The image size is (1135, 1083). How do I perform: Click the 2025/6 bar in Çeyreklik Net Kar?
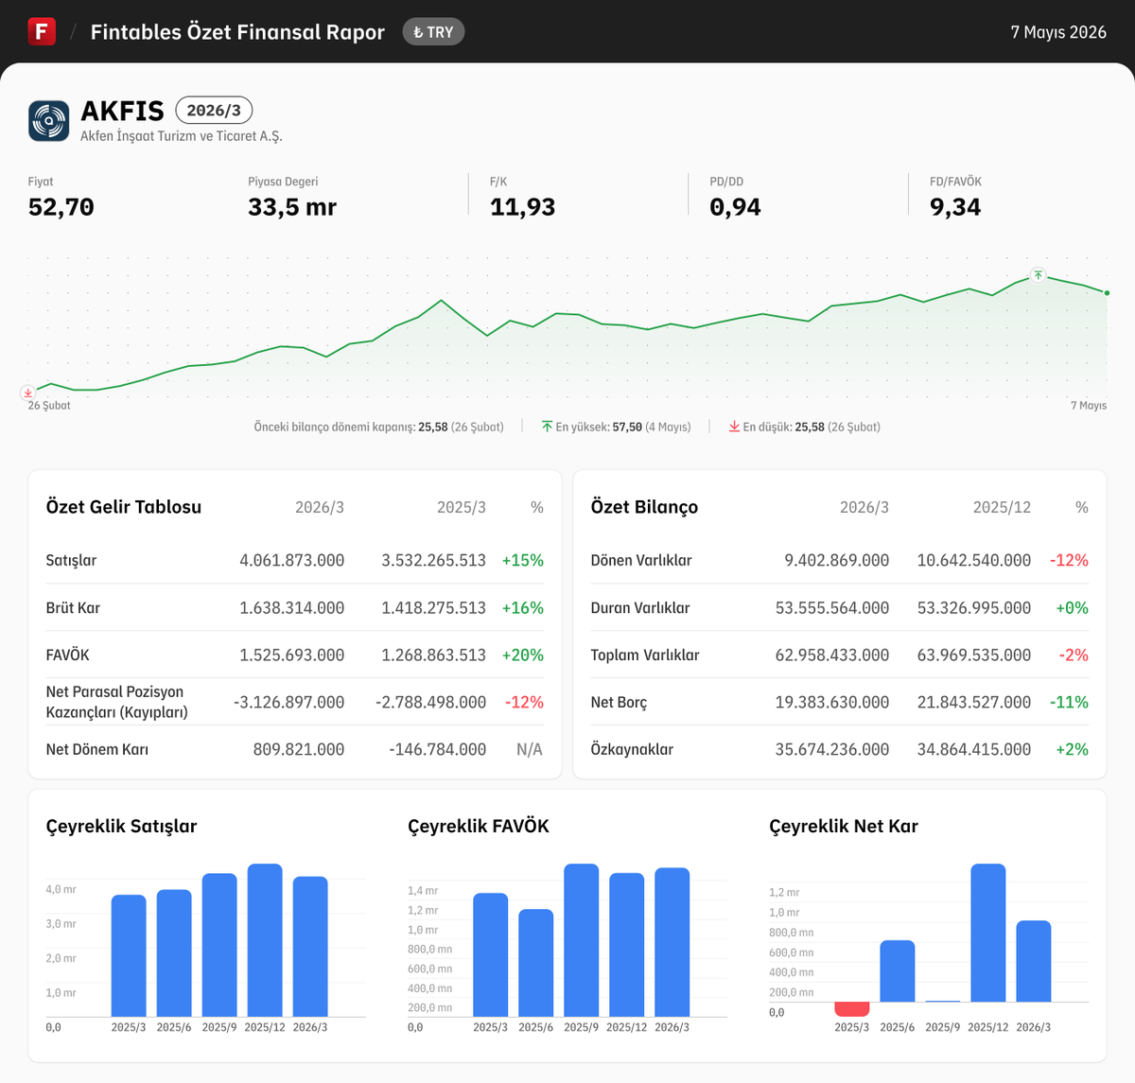pos(898,970)
